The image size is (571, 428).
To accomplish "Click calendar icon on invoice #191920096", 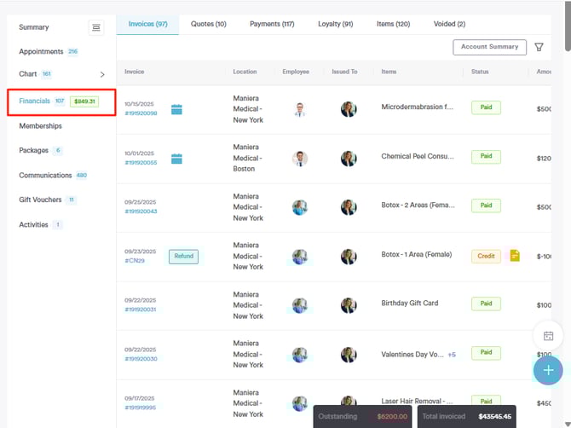I will point(176,109).
